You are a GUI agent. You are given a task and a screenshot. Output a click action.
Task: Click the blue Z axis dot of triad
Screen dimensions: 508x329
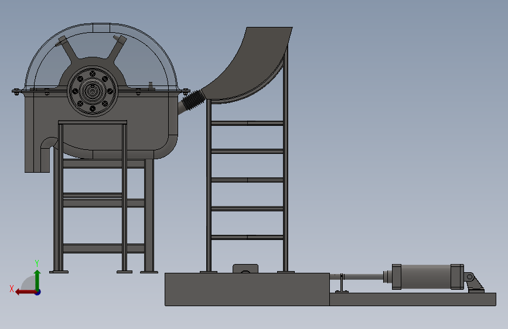coord(38,292)
